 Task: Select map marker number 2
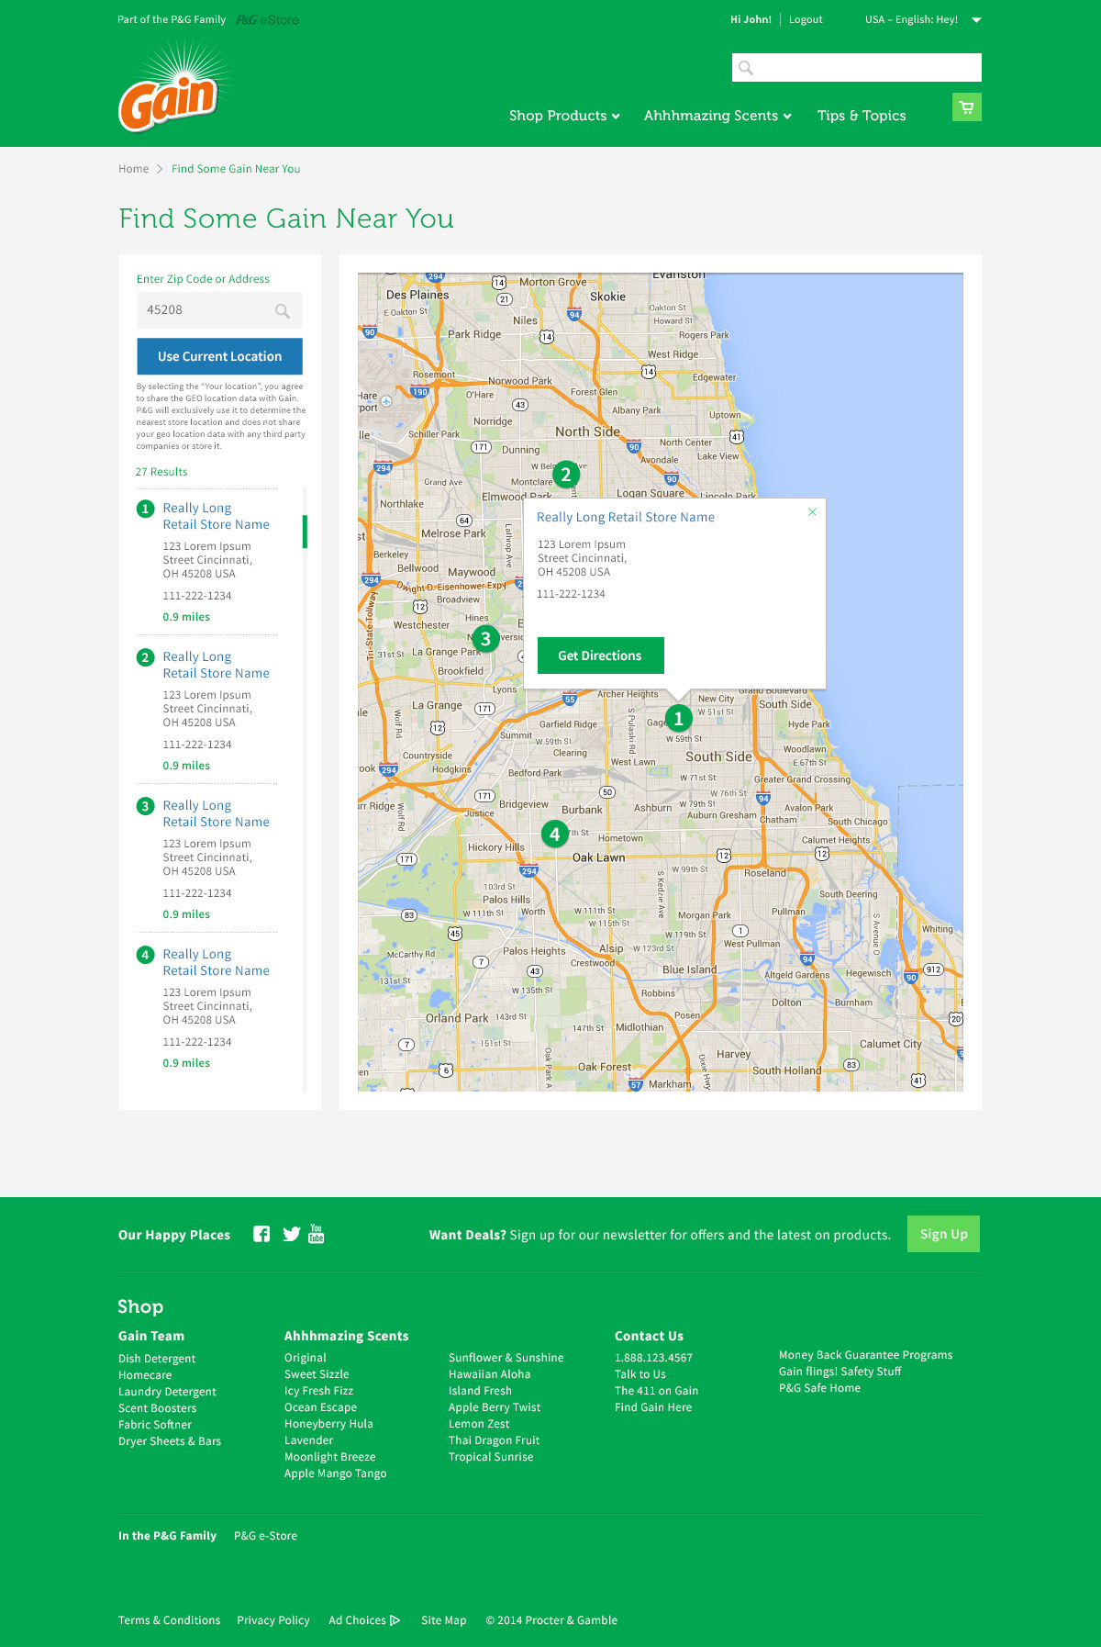[566, 475]
